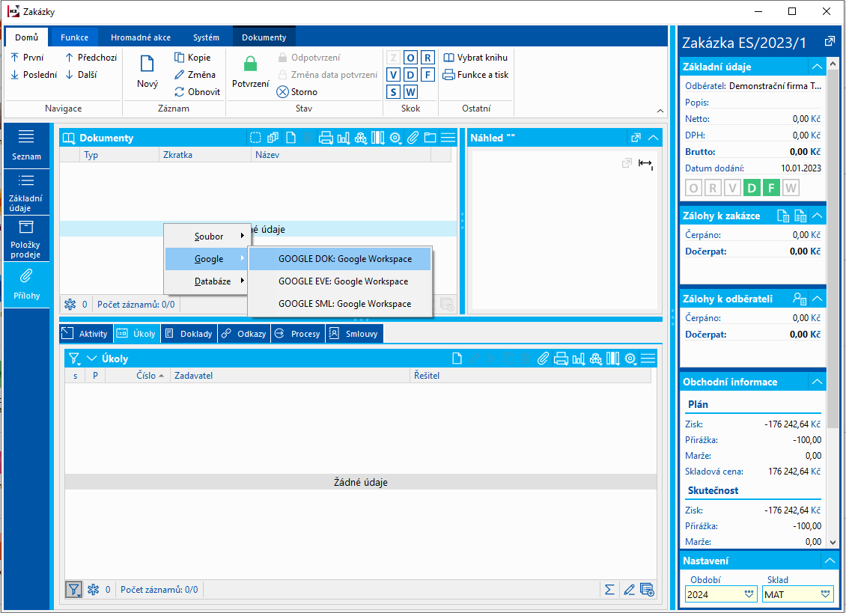The width and height of the screenshot is (846, 613).
Task: Click the fit-width arrow icon in preview
Action: pos(645,163)
